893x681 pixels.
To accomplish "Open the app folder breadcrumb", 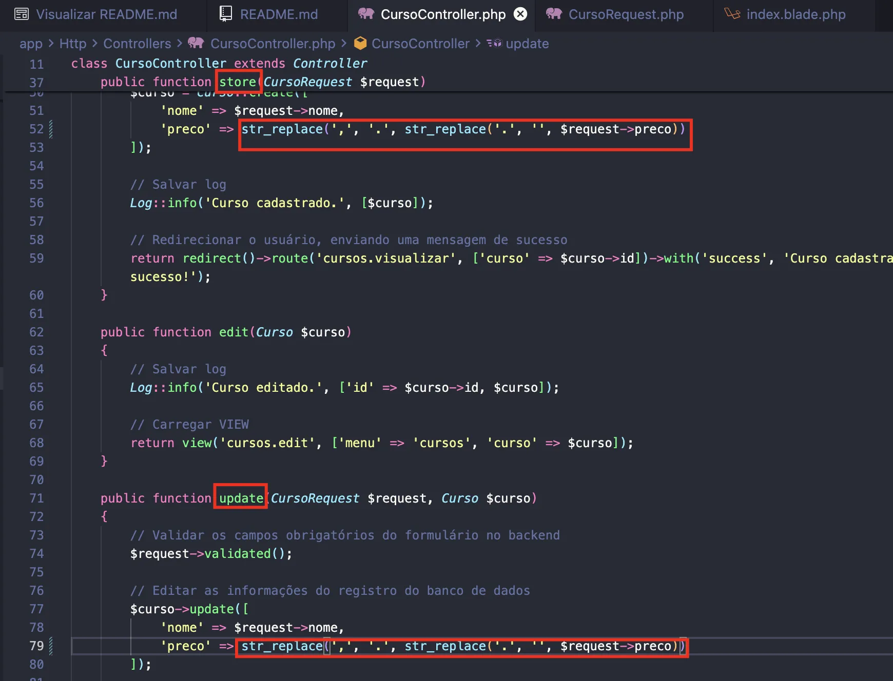I will click(31, 44).
